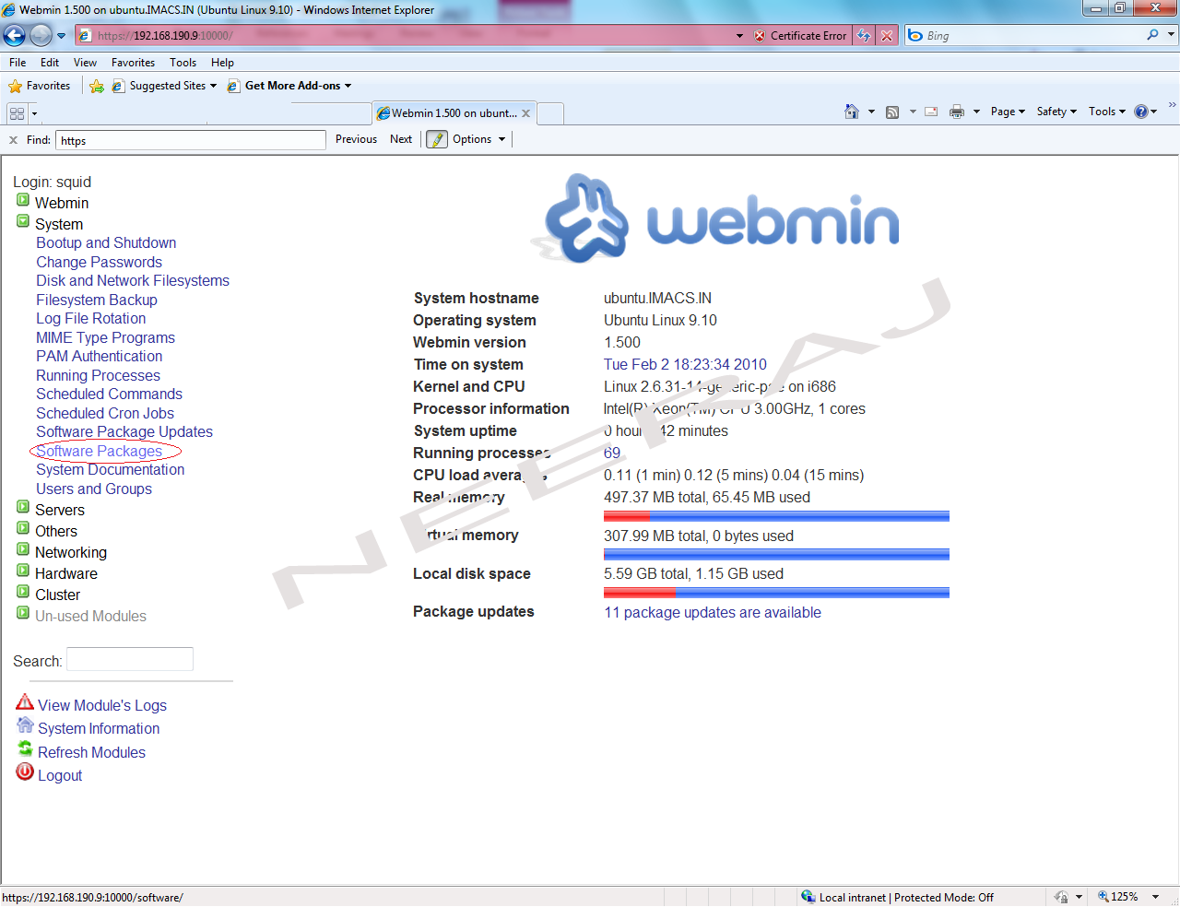Click the View Module's Logs warning icon
Image resolution: width=1180 pixels, height=907 pixels.
point(25,702)
